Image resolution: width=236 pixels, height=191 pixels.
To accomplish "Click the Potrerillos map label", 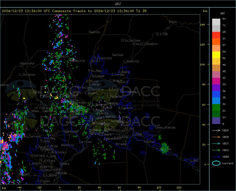I will [48, 108].
